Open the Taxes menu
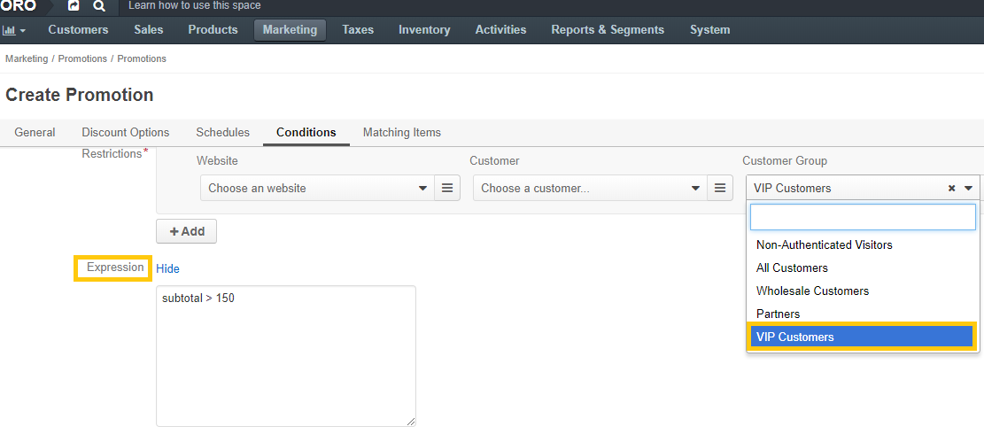The height and width of the screenshot is (442, 984). [358, 29]
